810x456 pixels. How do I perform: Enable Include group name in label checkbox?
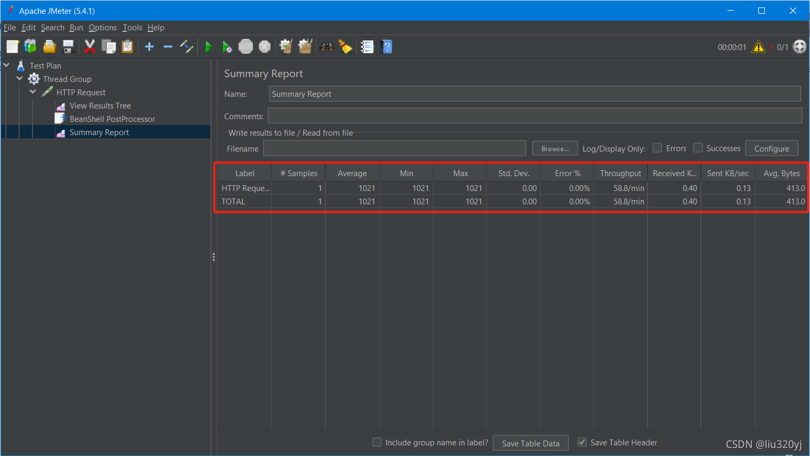tap(377, 442)
